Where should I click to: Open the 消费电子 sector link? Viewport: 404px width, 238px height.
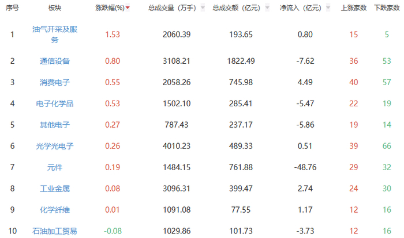pyautogui.click(x=55, y=82)
